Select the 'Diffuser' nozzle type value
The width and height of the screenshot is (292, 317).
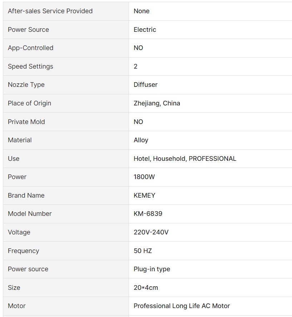145,85
